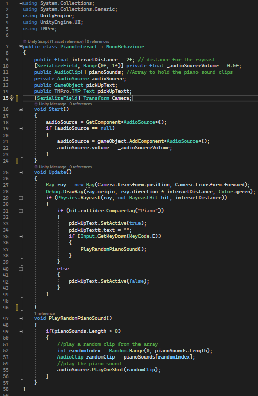Viewport: 258px width, 396px height.
Task: Collapse the Start method
Action: click(x=21, y=109)
